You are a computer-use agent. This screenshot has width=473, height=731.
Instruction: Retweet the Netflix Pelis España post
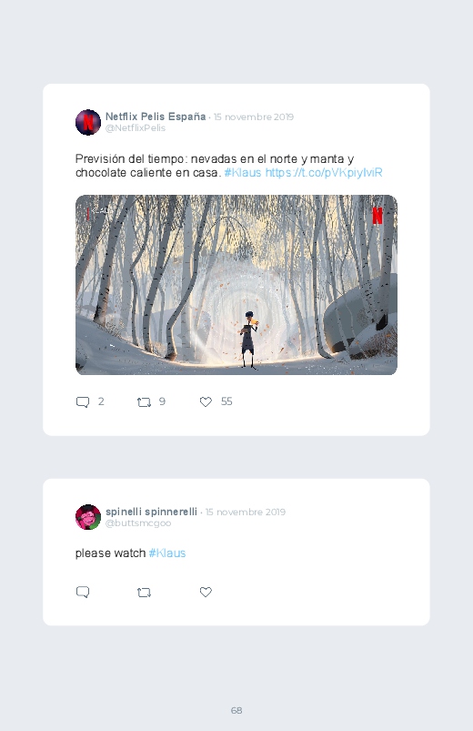(144, 401)
